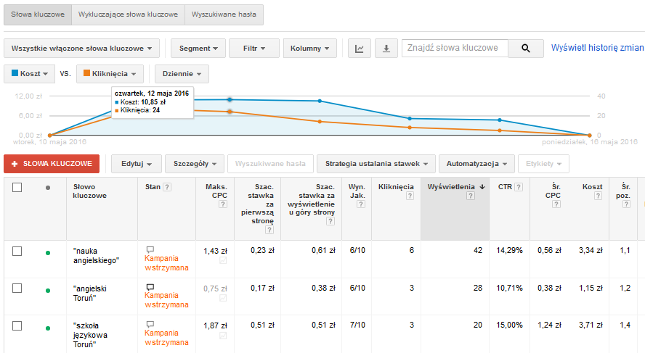Viewport: 645px width, 353px height.
Task: Click blue Koszt metric color selector
Action: [30, 74]
